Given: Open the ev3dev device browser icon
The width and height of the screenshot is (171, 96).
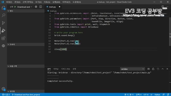Looking at the screenshot, I should (x=3, y=46).
